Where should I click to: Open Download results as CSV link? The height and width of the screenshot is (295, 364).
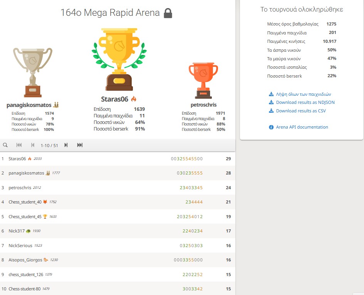point(301,111)
